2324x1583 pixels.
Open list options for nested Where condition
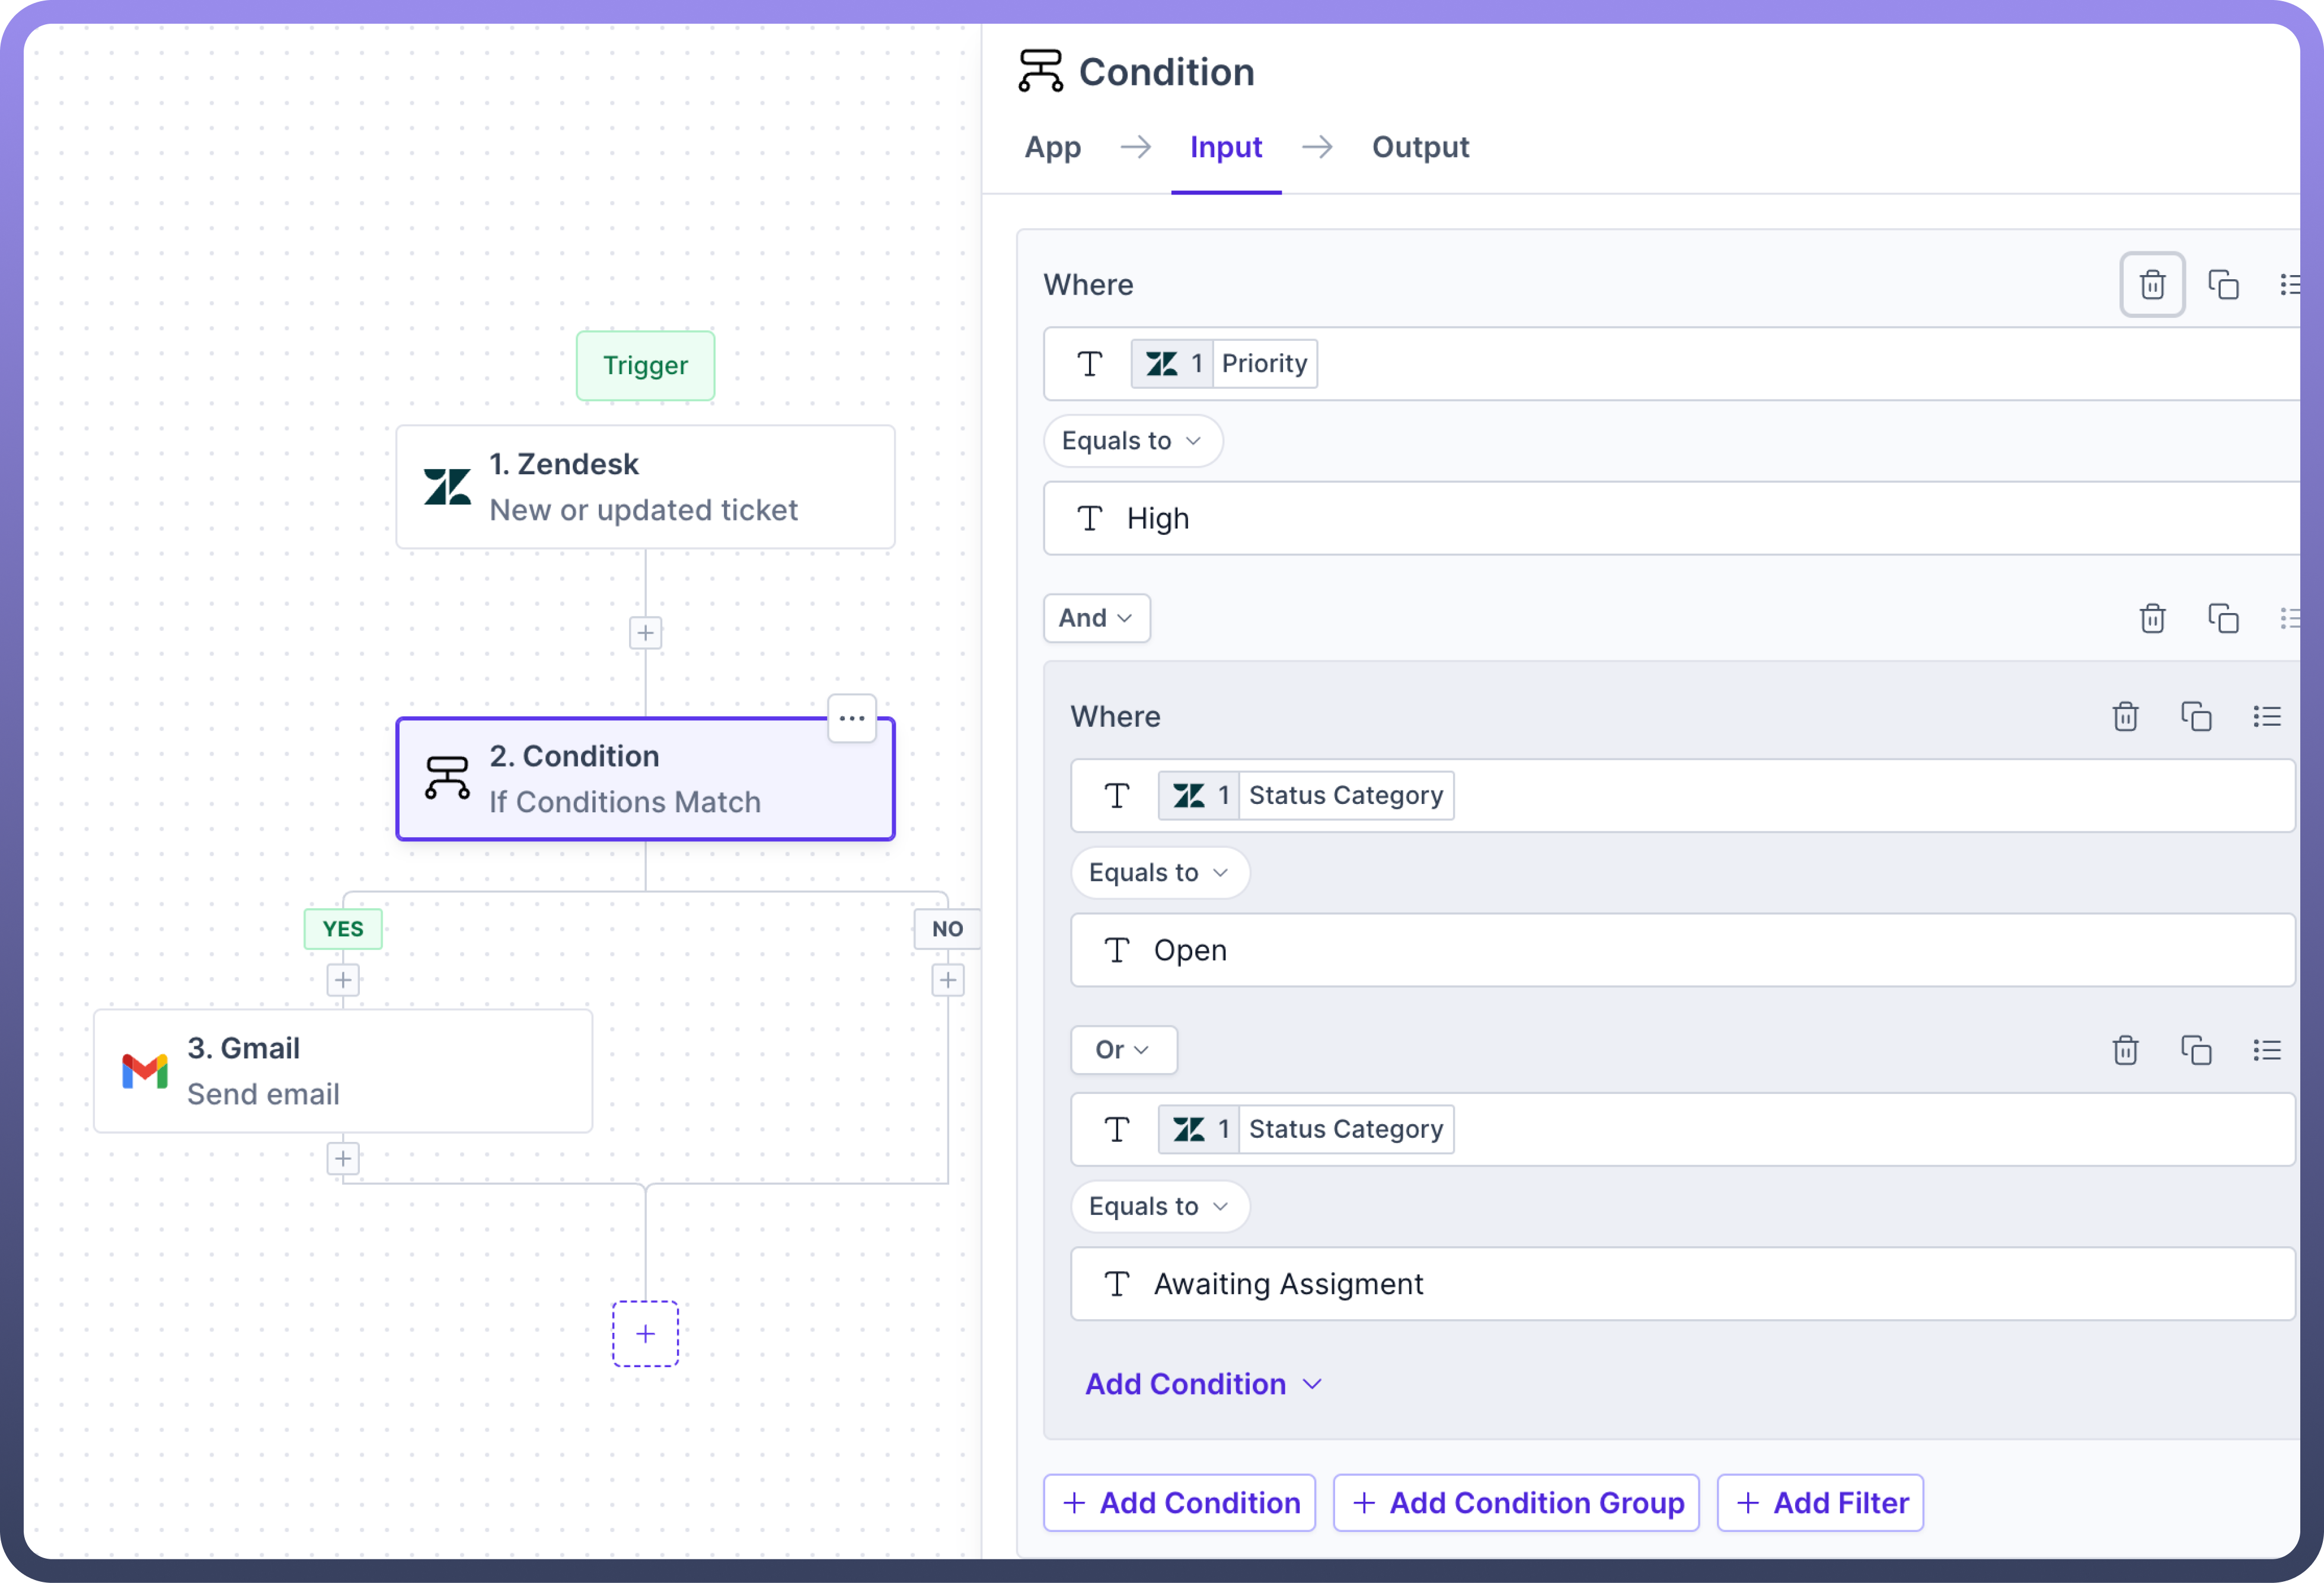[x=2266, y=716]
